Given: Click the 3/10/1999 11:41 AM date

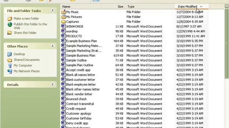Looking at the screenshot, I should 191,36.
